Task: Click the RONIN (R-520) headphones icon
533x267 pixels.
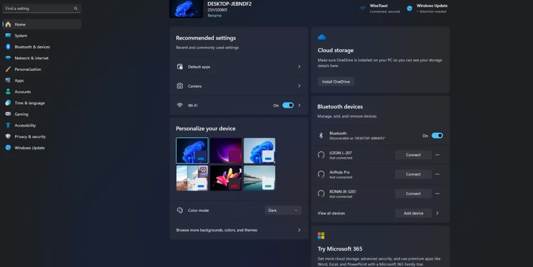Action: [321, 194]
